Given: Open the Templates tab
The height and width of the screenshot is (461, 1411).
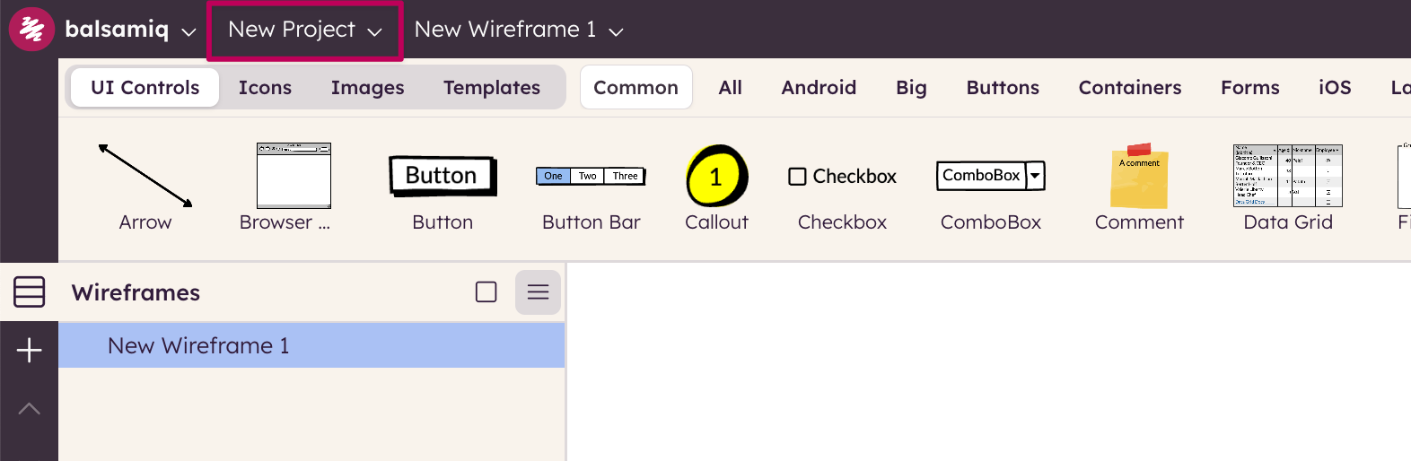Looking at the screenshot, I should pyautogui.click(x=491, y=88).
